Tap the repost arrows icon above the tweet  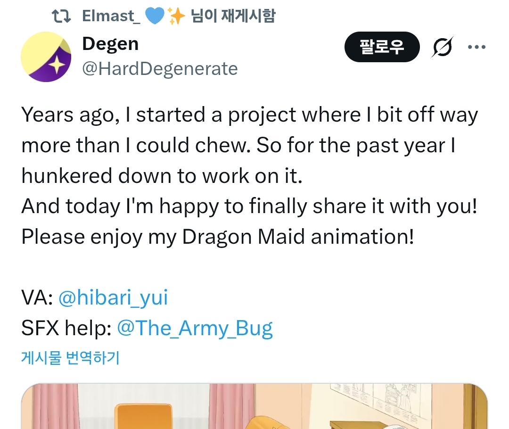61,16
